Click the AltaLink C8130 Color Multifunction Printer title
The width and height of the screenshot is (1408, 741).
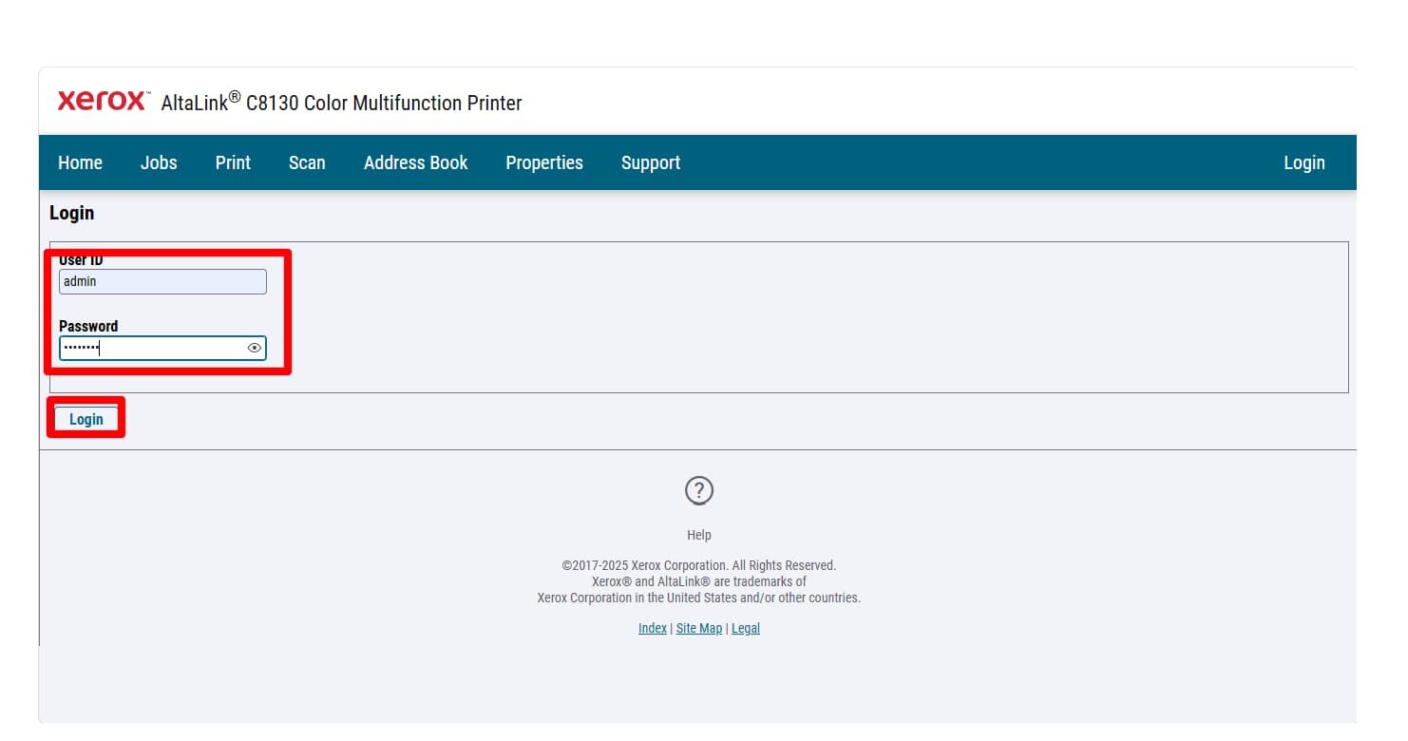point(342,102)
